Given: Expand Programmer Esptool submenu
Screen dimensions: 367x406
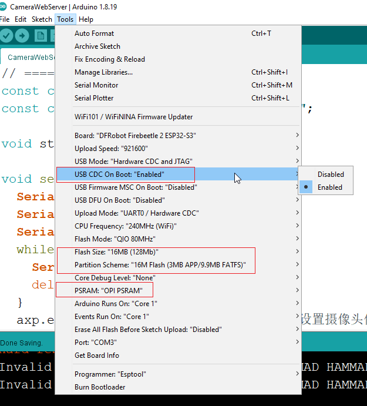Looking at the screenshot, I should [x=178, y=374].
